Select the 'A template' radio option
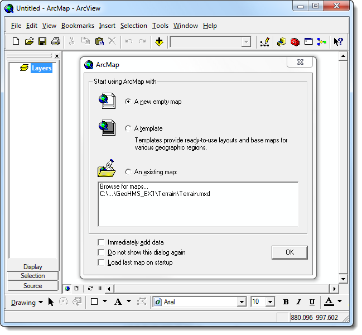This screenshot has width=362, height=335. click(x=128, y=128)
